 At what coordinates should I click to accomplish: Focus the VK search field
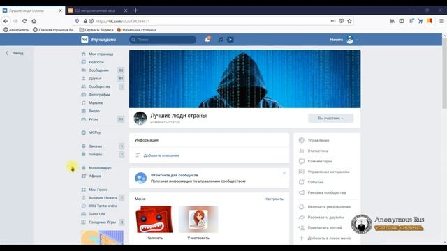[163, 40]
